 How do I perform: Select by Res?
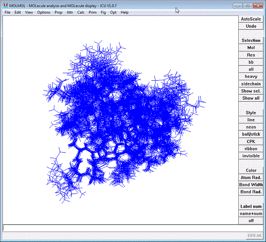coord(251,55)
